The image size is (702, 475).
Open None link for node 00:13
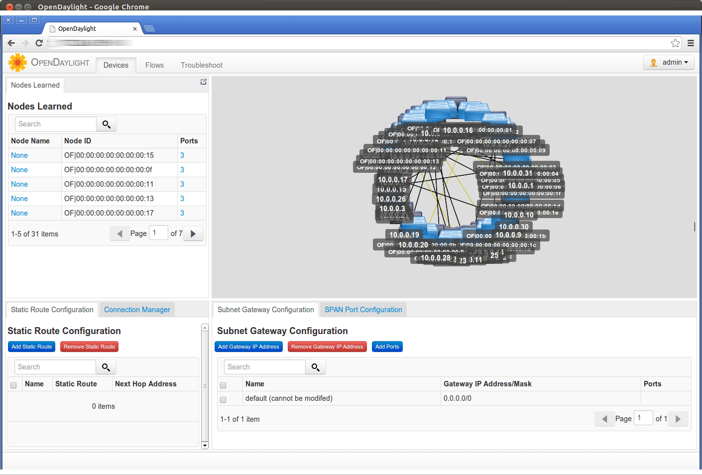click(x=19, y=199)
